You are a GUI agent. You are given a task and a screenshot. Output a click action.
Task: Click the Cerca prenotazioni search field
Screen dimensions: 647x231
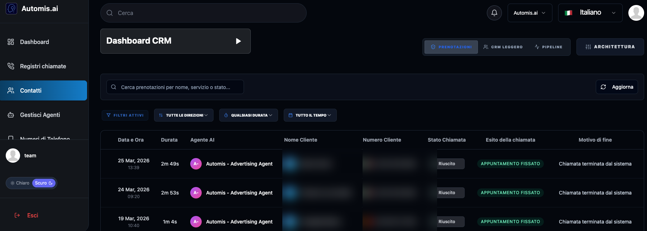click(175, 87)
